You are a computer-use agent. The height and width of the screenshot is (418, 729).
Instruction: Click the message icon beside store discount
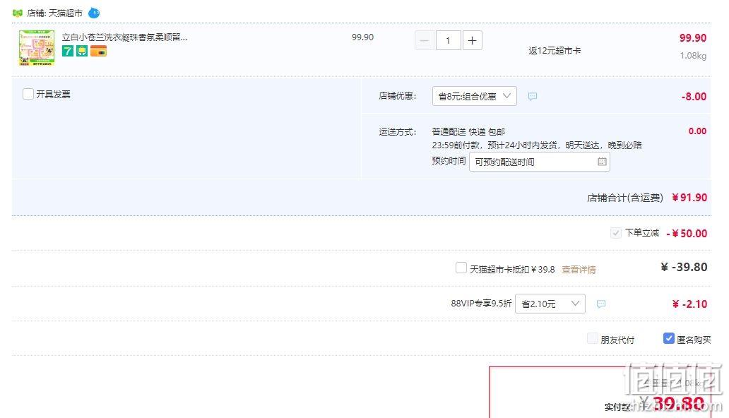[533, 96]
